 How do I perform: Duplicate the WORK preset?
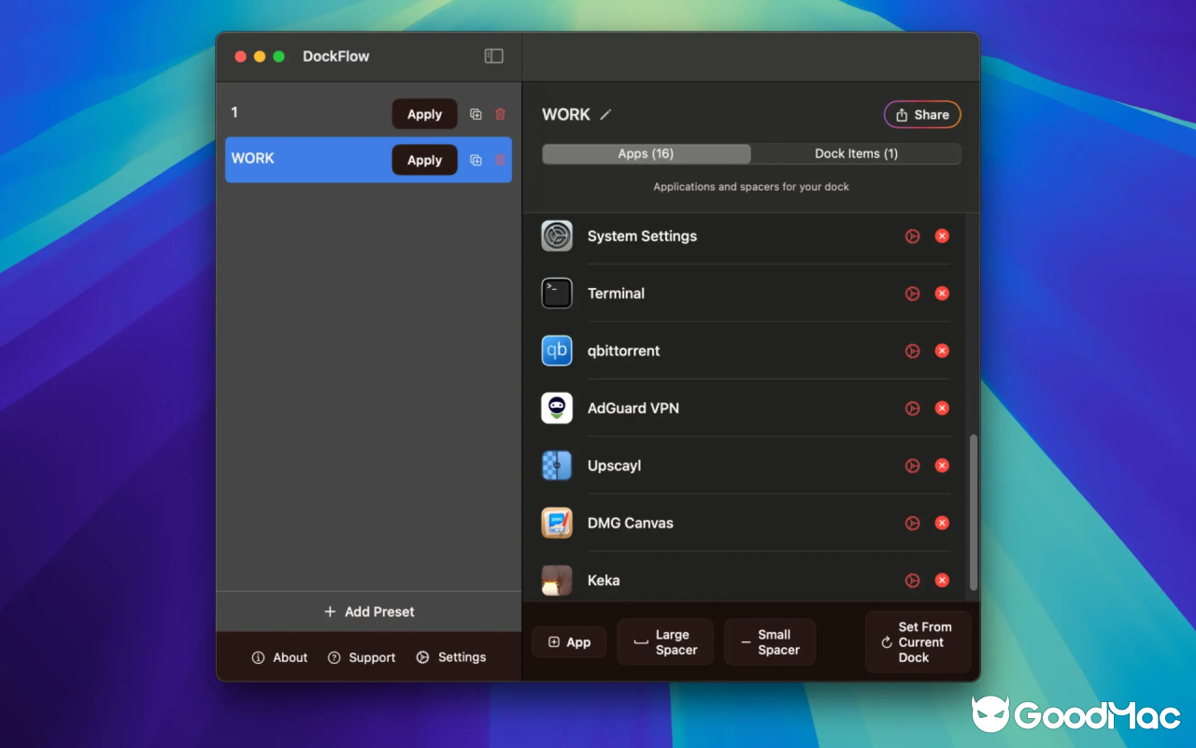475,159
